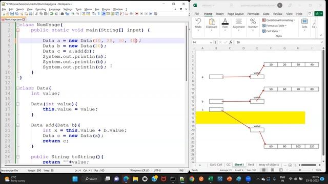Viewport: 328px width, 184px height.
Task: Switch to the Garb Coll sheet tab
Action: [x=216, y=165]
